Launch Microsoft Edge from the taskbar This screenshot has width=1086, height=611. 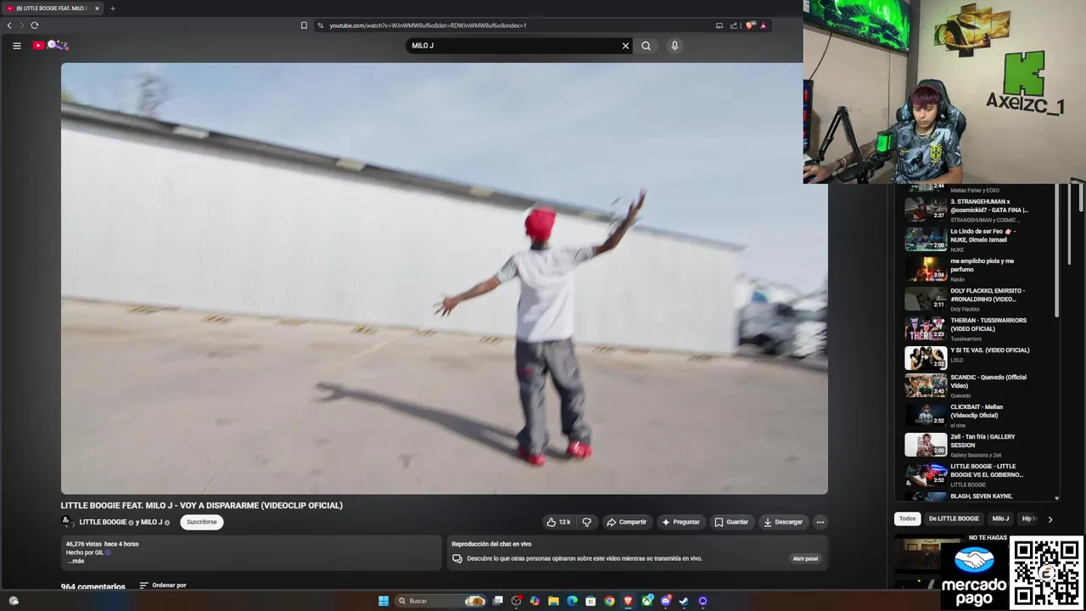click(572, 601)
